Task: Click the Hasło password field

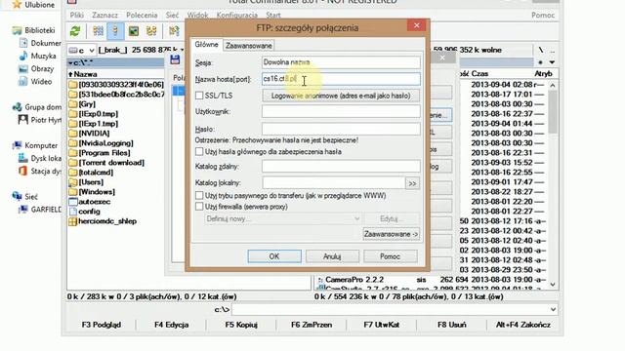Action: coord(341,129)
